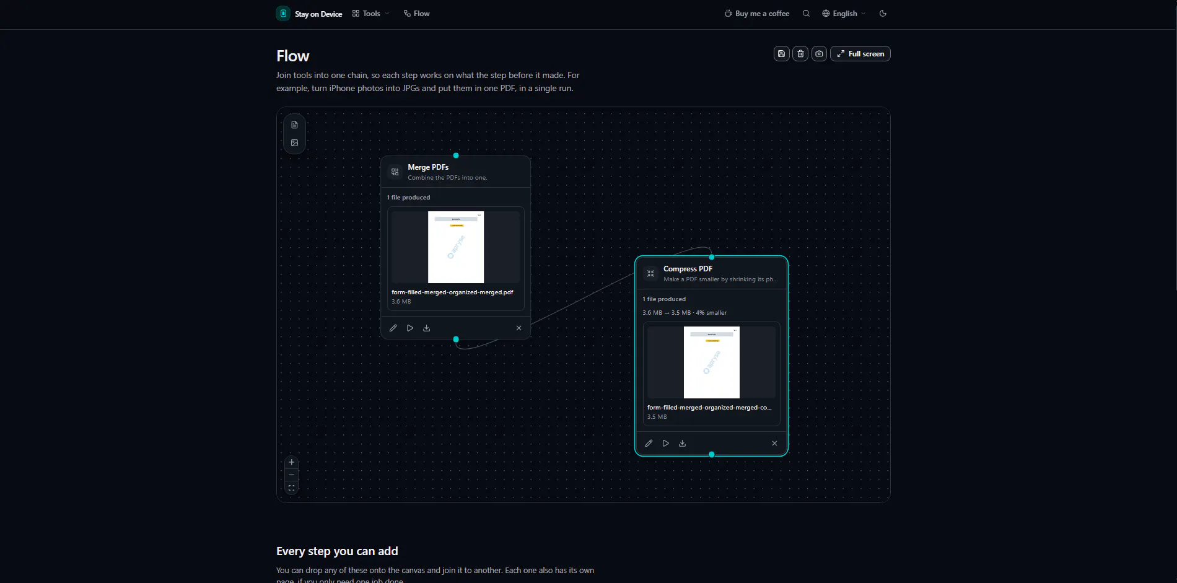Click the top connector handle of Compress PDF
1177x583 pixels.
[x=712, y=257]
